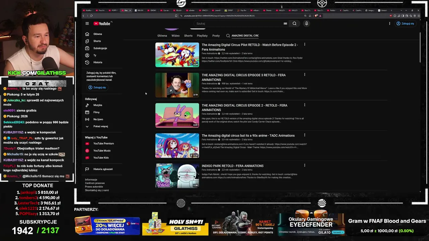Switch to the channel Playlisty tab
Image resolution: width=429 pixels, height=241 pixels.
[202, 35]
